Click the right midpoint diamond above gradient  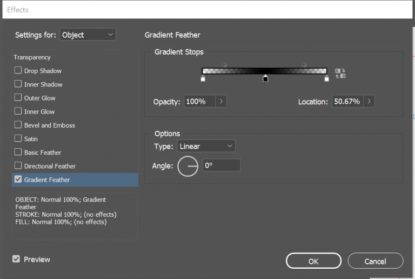click(304, 65)
